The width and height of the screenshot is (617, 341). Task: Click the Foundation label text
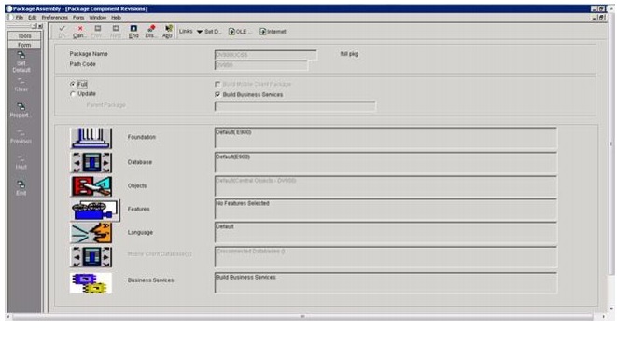tap(142, 137)
